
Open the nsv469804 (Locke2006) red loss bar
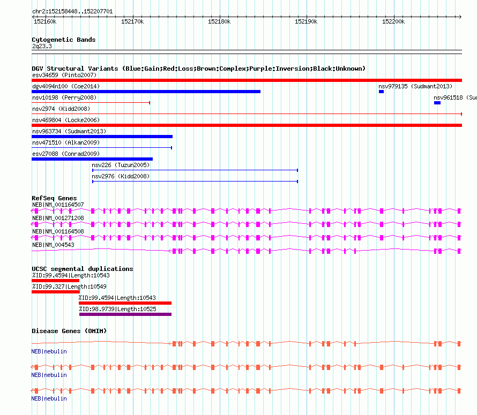click(247, 125)
